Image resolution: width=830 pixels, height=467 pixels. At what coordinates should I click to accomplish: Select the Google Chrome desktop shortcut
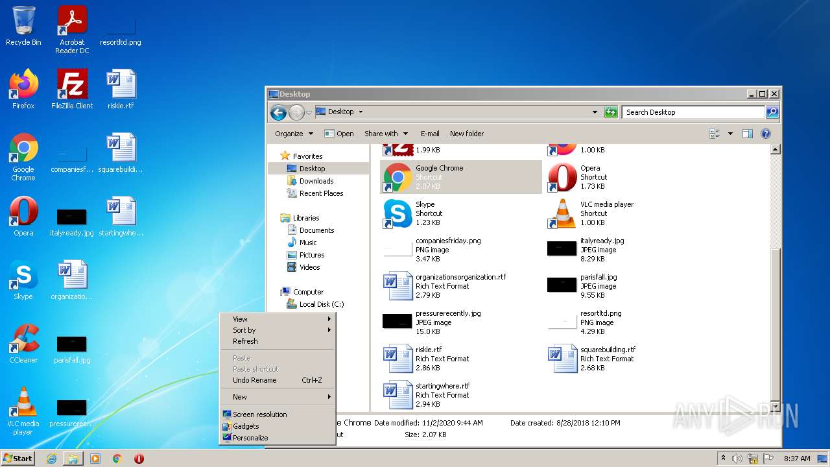[23, 157]
